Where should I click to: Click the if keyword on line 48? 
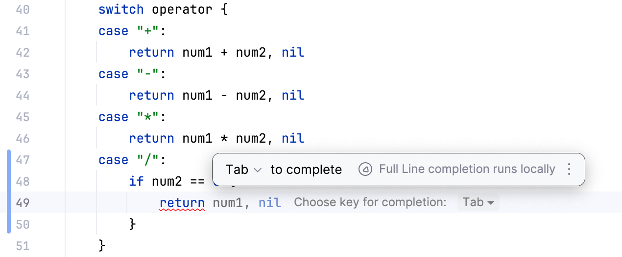(136, 181)
